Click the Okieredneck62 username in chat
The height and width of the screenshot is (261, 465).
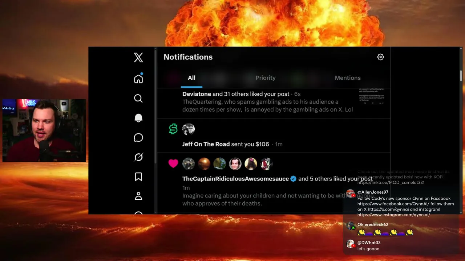coord(373,224)
